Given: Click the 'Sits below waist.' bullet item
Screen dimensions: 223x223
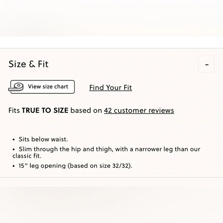Looking at the screenshot, I should tap(43, 139).
